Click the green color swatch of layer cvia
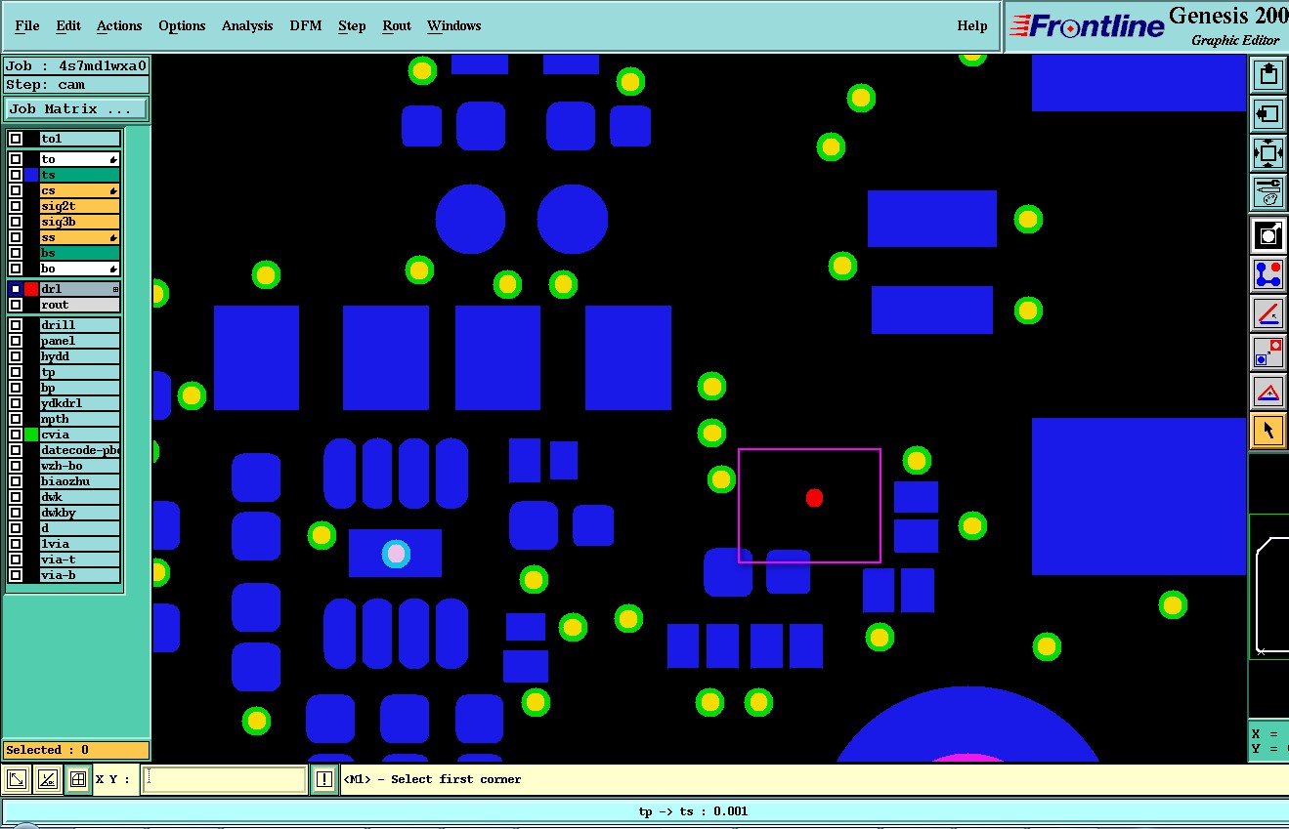This screenshot has width=1289, height=829. point(31,435)
